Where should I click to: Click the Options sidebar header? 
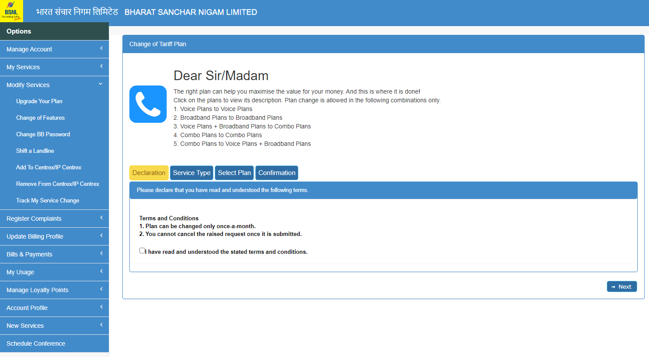54,31
